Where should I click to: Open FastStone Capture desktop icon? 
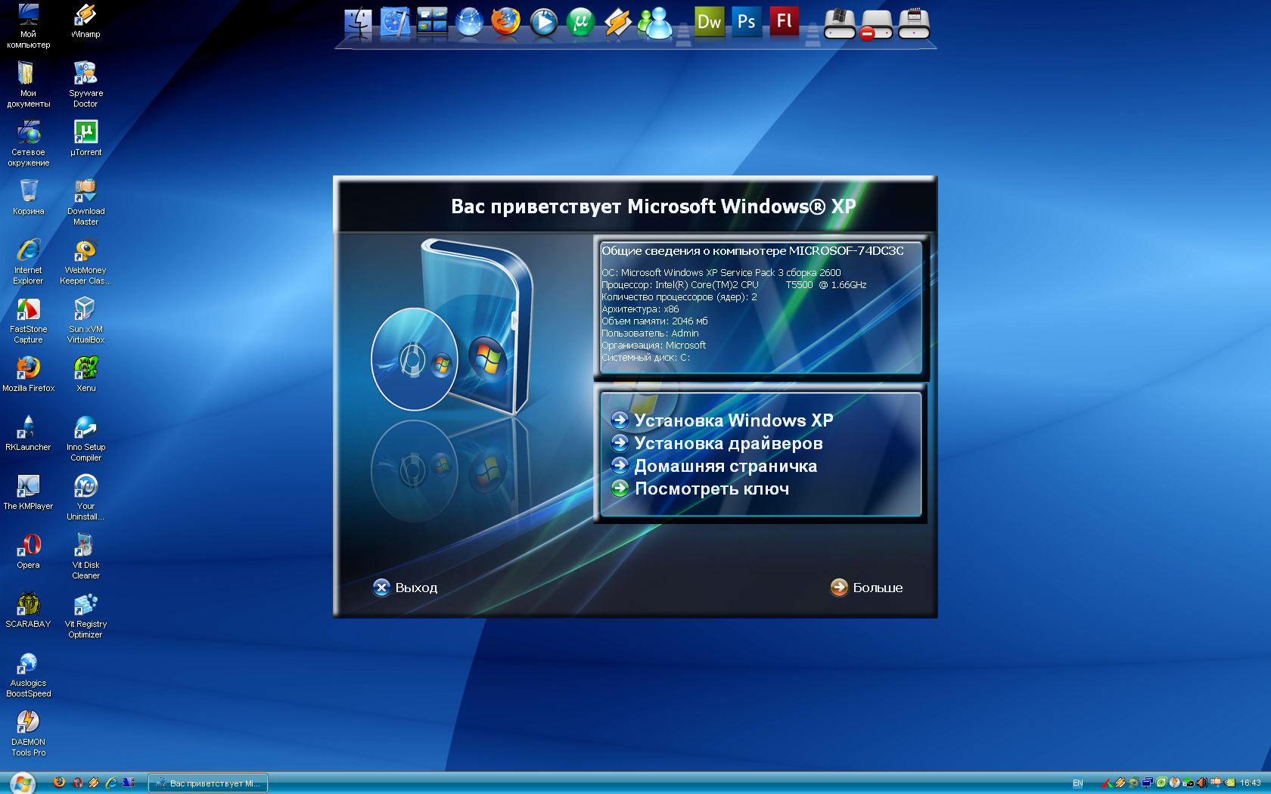point(28,320)
